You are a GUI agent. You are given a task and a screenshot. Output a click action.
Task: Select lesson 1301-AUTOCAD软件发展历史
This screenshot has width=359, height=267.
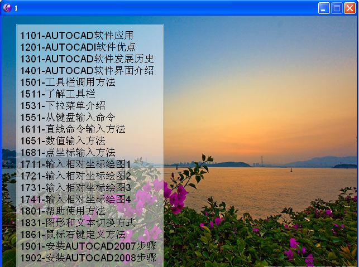point(87,59)
